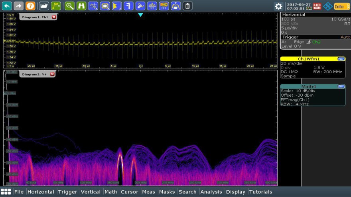Image resolution: width=351 pixels, height=197 pixels.
Task: Open the Horizontal menu
Action: (x=41, y=192)
